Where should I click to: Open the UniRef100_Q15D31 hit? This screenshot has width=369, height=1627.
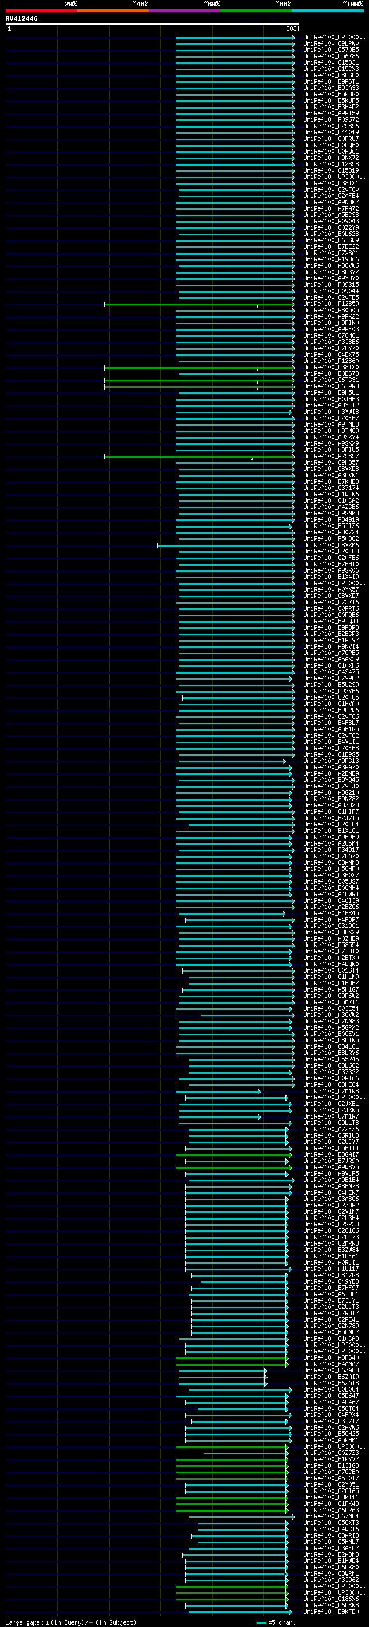pos(331,62)
